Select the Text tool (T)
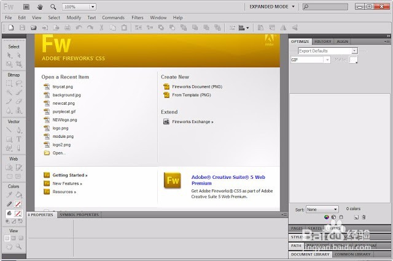393x261 pixels. pos(19,139)
